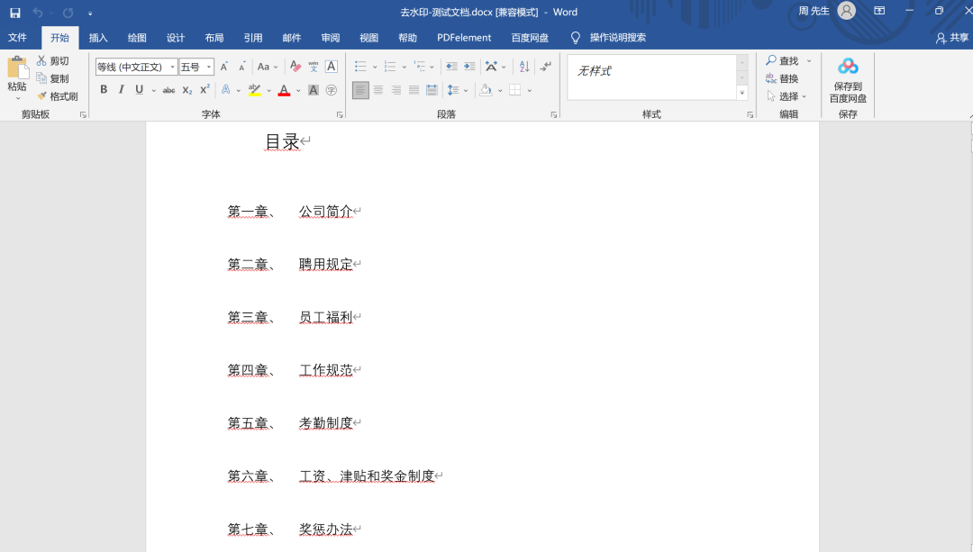973x552 pixels.
Task: Switch to the PDFelement tab
Action: point(464,38)
